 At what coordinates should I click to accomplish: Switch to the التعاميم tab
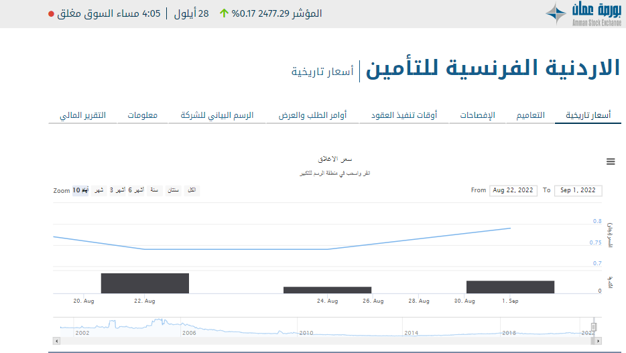[x=530, y=115]
